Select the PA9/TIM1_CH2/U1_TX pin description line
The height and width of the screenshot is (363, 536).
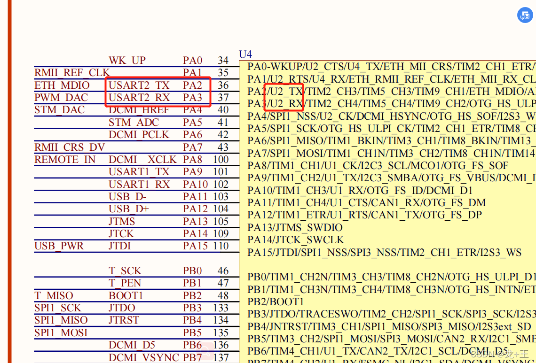392,178
